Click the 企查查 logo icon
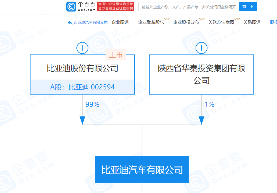 (71, 6)
